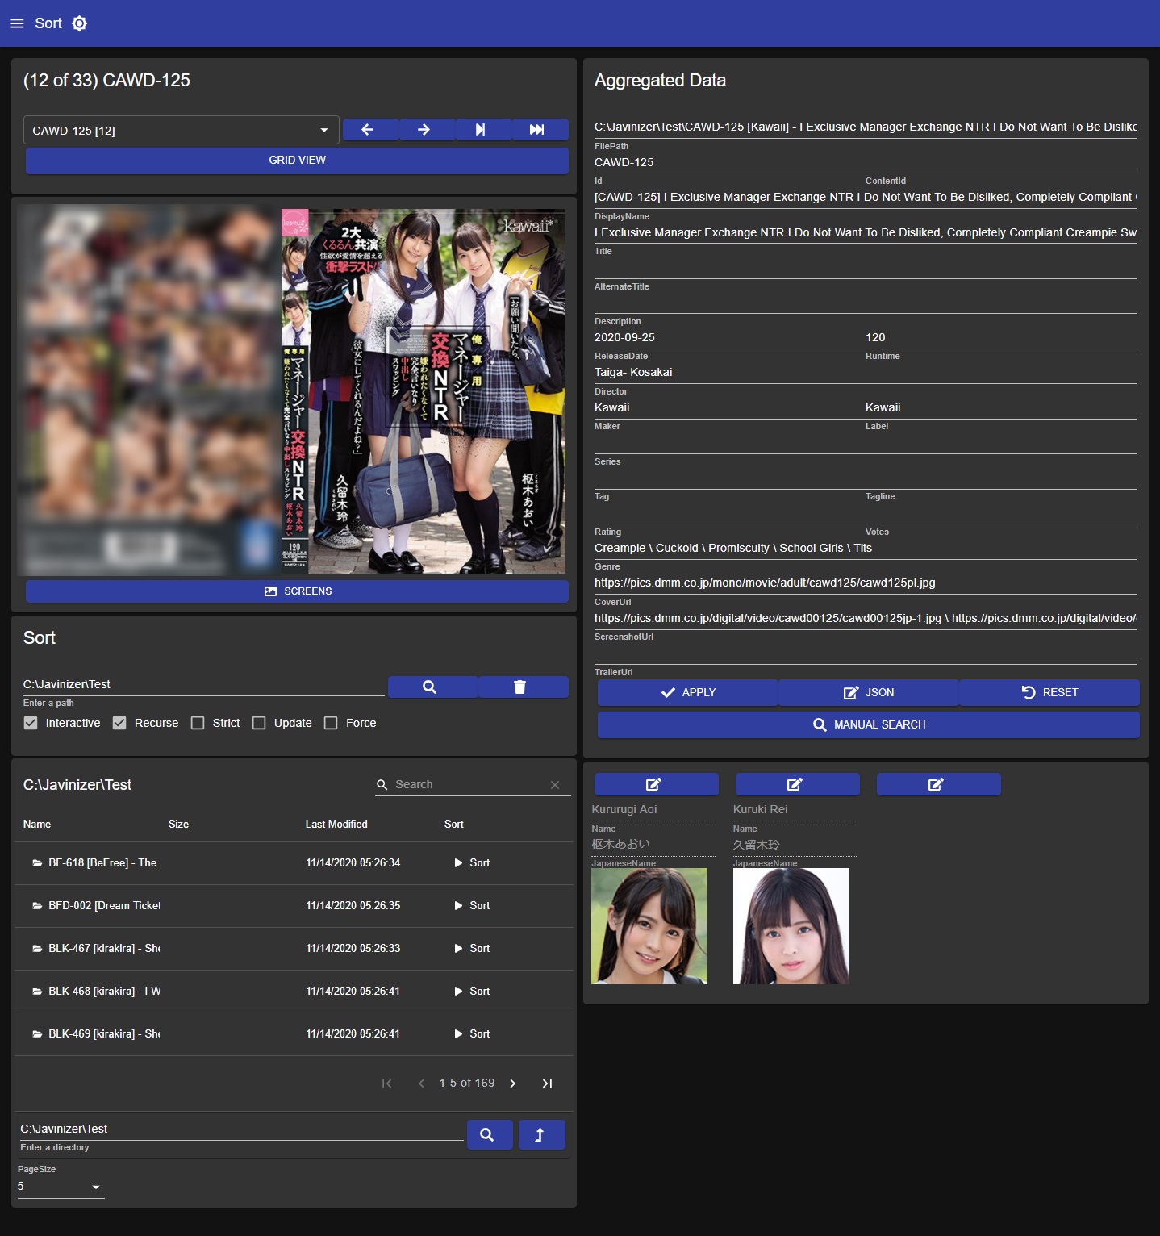Edit actress Kuruki Rei
This screenshot has width=1160, height=1236.
[x=798, y=784]
